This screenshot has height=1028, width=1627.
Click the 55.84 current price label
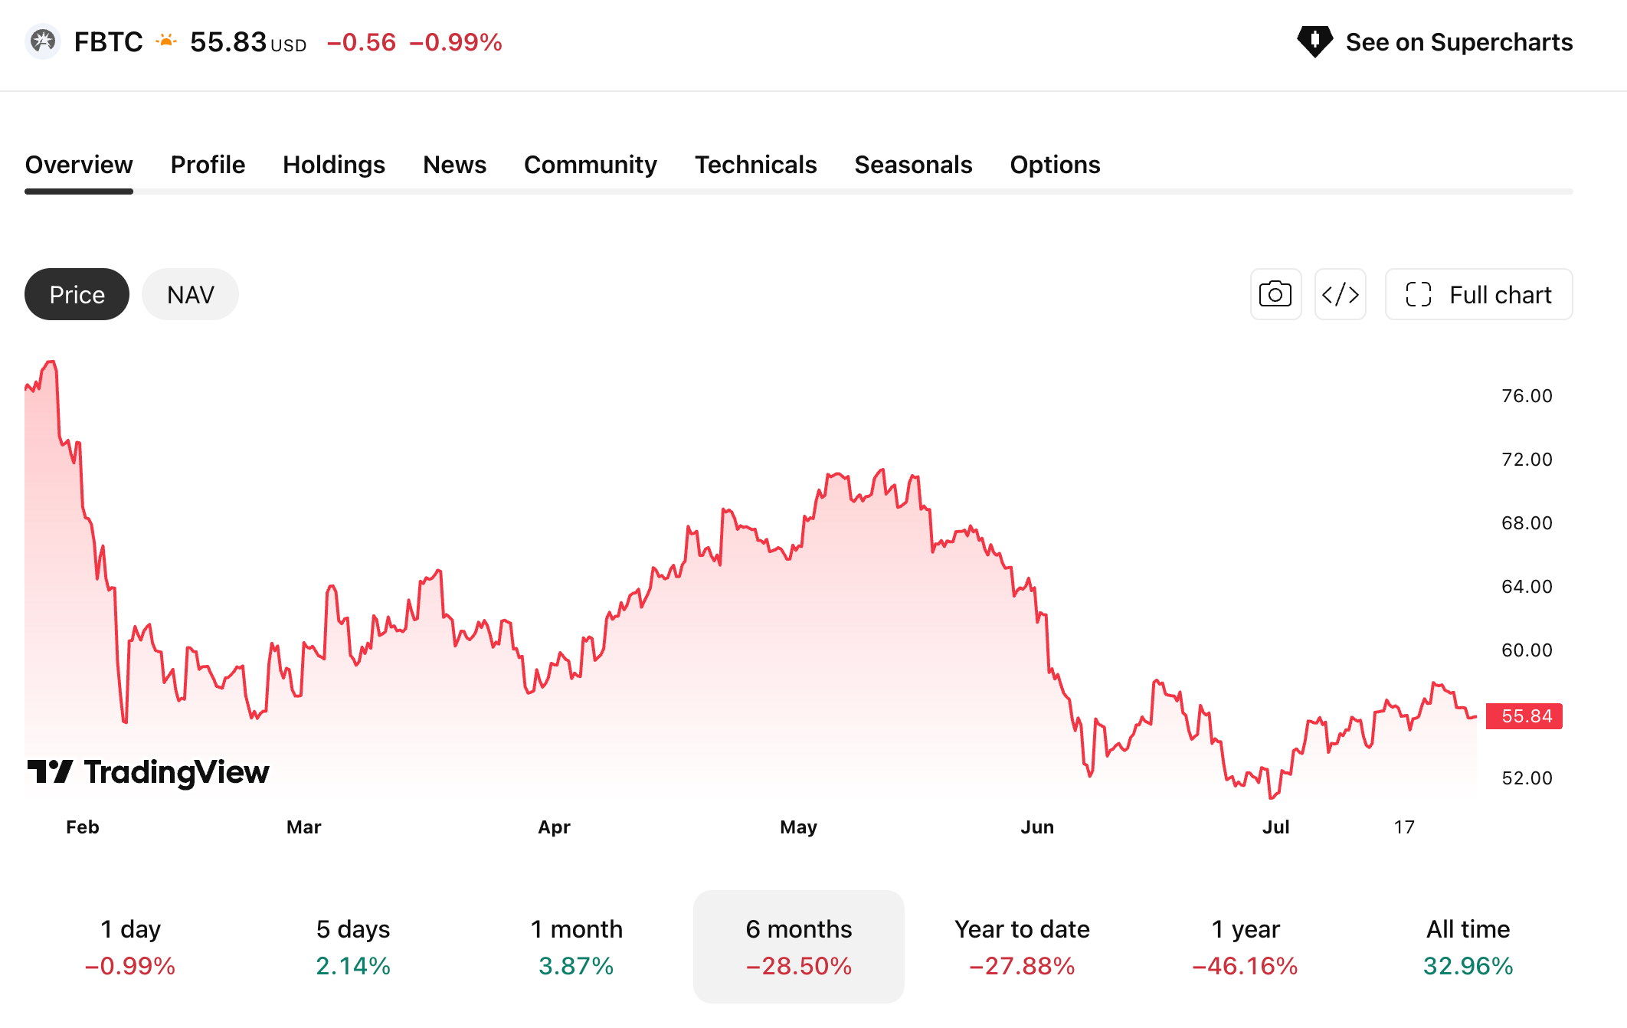tap(1524, 716)
